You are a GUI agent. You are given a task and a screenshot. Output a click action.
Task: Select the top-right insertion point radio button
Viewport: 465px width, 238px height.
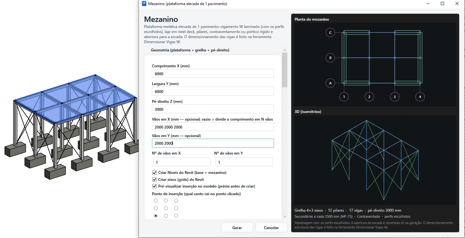tap(176, 201)
